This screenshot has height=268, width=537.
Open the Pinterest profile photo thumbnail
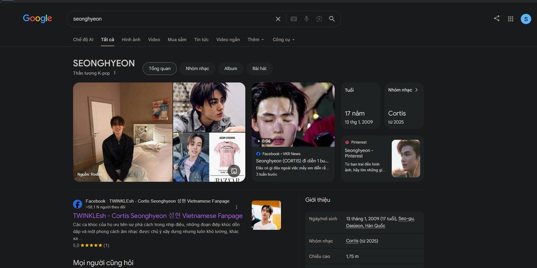406,159
